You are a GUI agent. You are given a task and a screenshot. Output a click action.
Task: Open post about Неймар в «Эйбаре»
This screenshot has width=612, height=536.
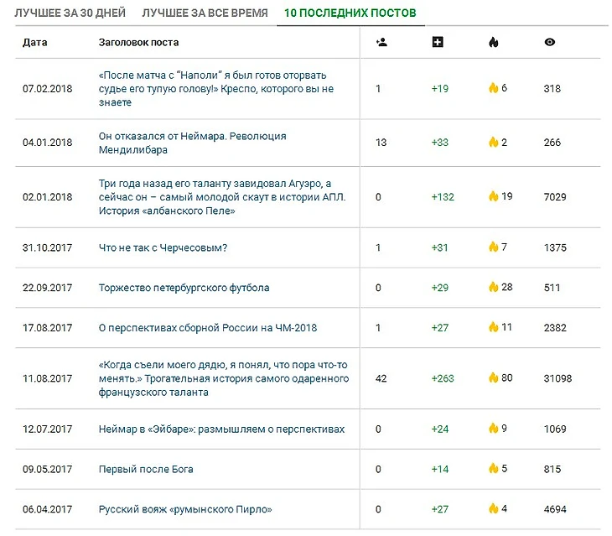(x=221, y=429)
